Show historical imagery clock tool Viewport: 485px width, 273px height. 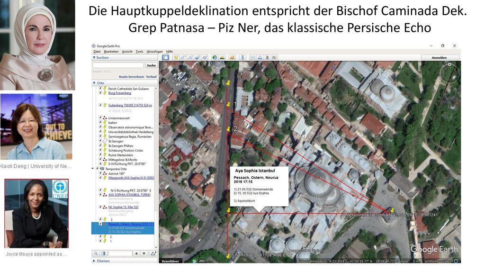point(215,57)
